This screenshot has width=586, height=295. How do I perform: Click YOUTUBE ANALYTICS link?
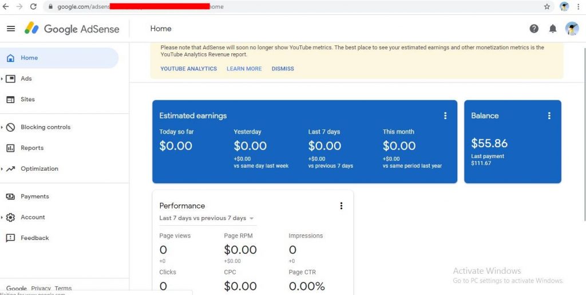(189, 69)
